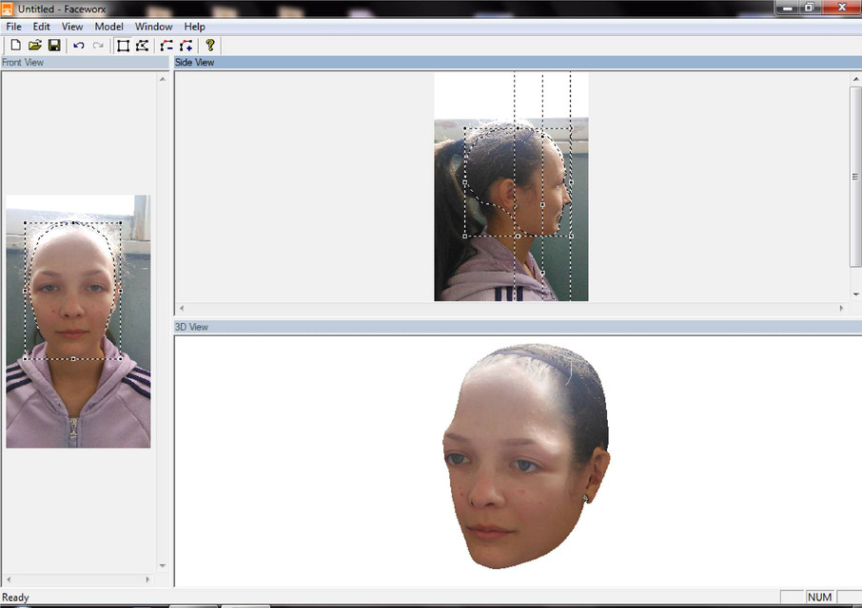
Task: Open the Edit menu
Action: 41,27
